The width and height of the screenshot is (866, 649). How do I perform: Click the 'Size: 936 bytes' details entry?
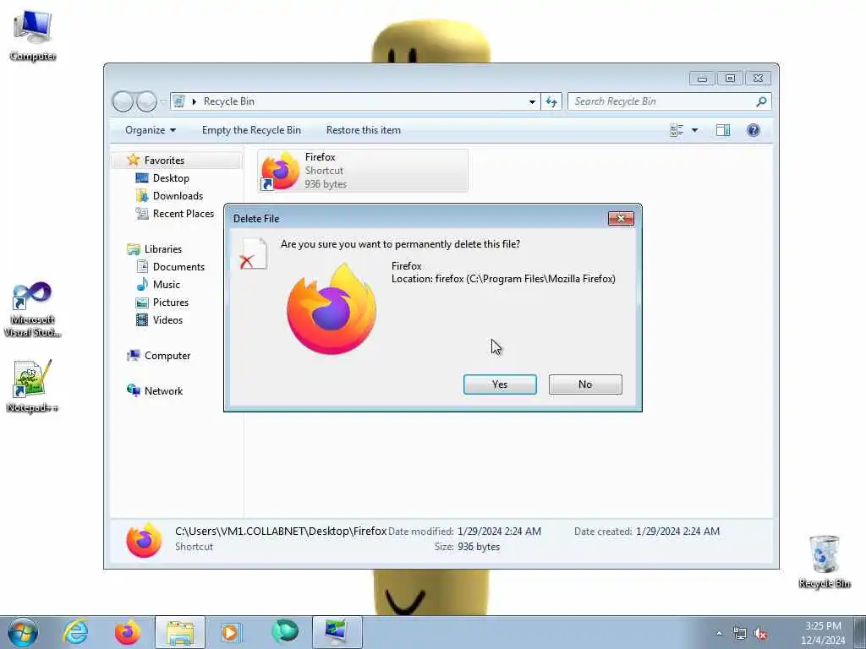[x=467, y=547]
